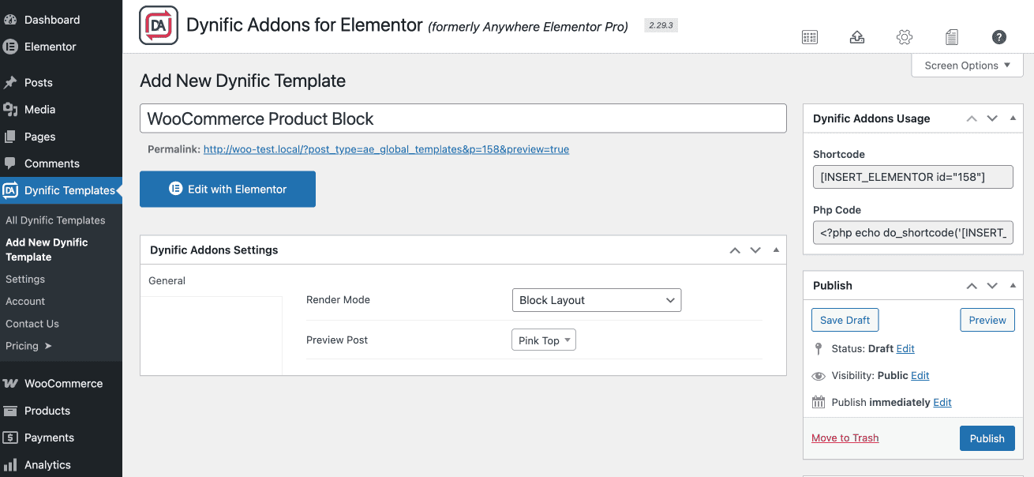Click the Elementor sidebar icon

click(10, 47)
